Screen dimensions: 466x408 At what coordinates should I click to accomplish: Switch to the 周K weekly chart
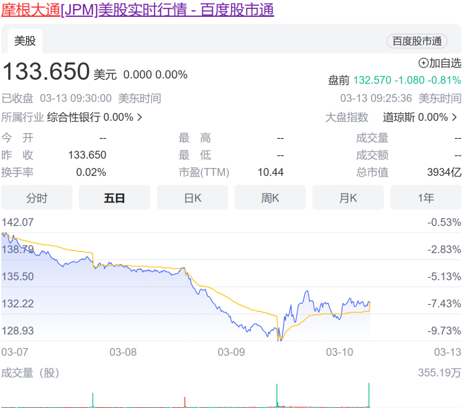click(x=270, y=197)
